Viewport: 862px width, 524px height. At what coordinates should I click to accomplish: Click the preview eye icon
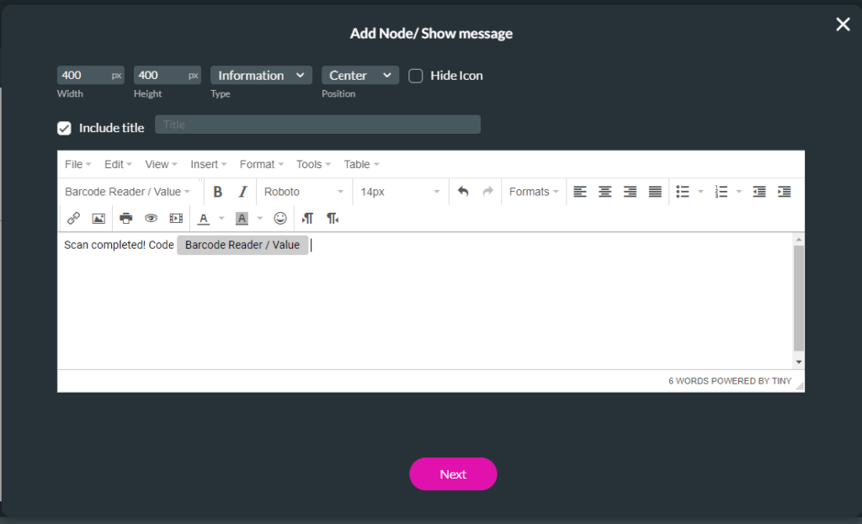(x=151, y=219)
